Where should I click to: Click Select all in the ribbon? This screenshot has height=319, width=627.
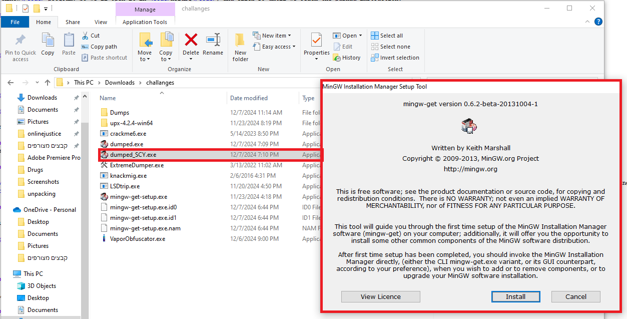tap(387, 36)
